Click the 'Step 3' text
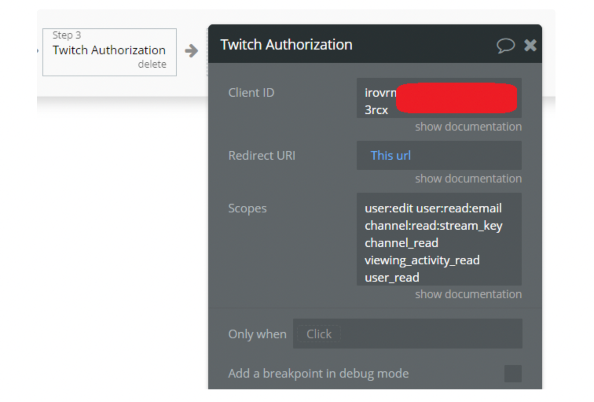Viewport: 594px width, 402px height. [67, 35]
